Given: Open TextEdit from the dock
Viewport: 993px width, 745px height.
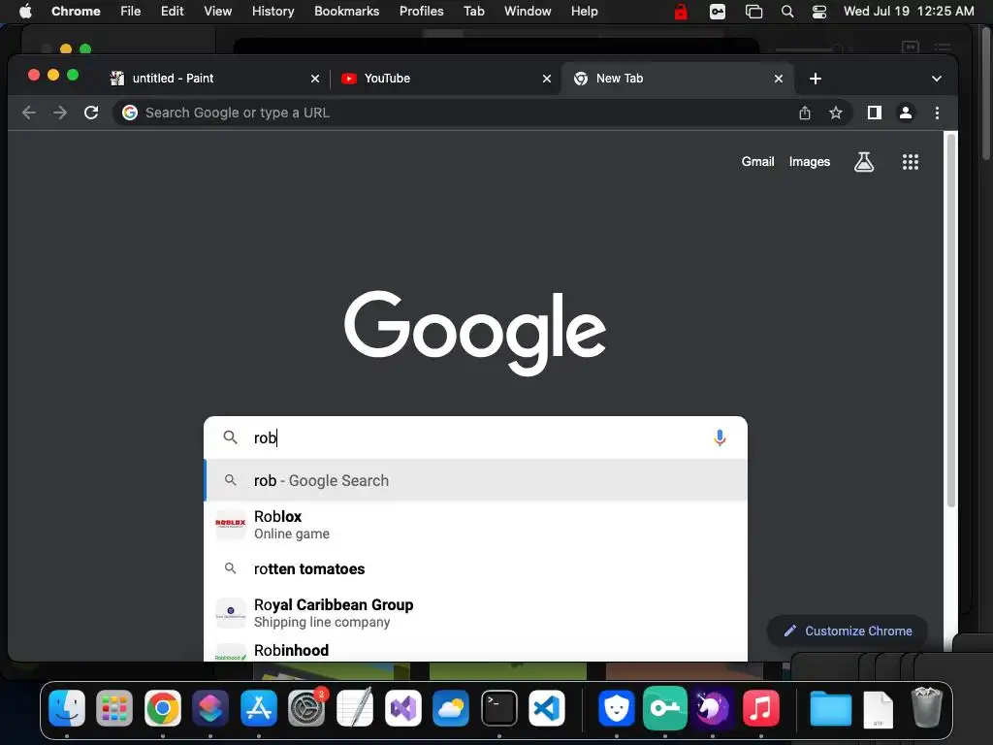Looking at the screenshot, I should pos(355,707).
